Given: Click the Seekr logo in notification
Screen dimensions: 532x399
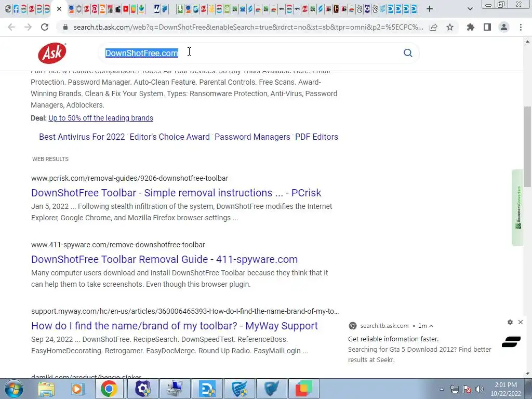Looking at the screenshot, I should (x=511, y=342).
